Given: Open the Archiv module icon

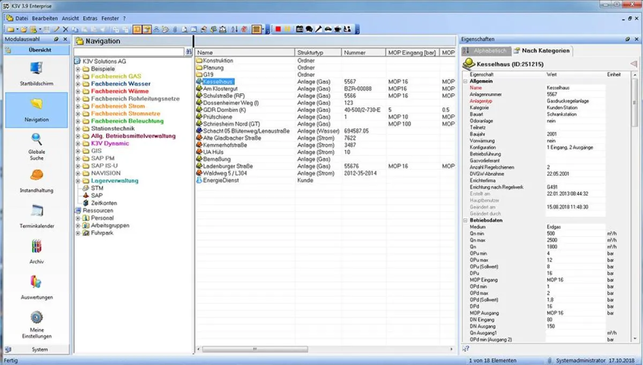Looking at the screenshot, I should 36,247.
